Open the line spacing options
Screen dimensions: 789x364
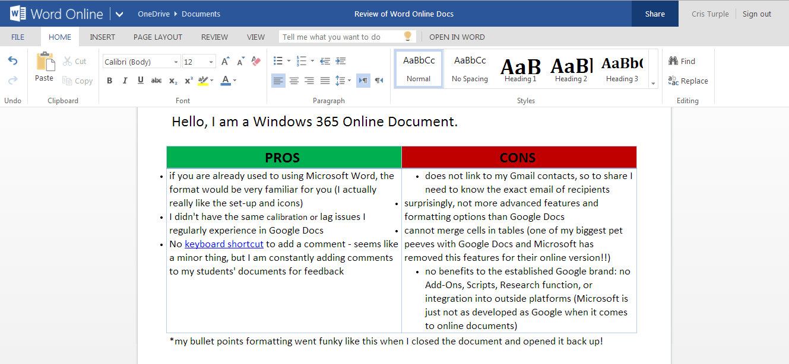[x=340, y=81]
